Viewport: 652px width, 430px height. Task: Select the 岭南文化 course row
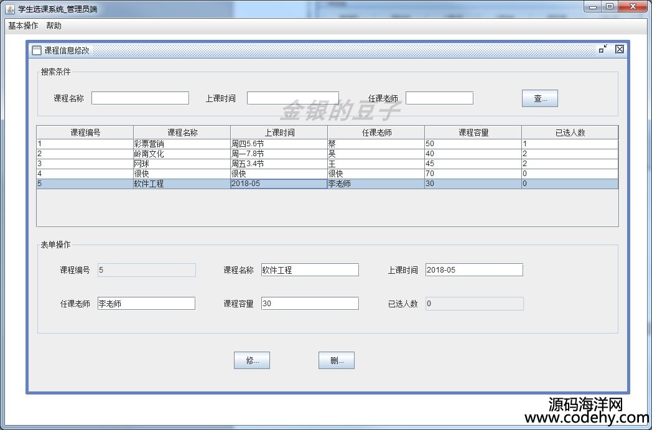[182, 154]
